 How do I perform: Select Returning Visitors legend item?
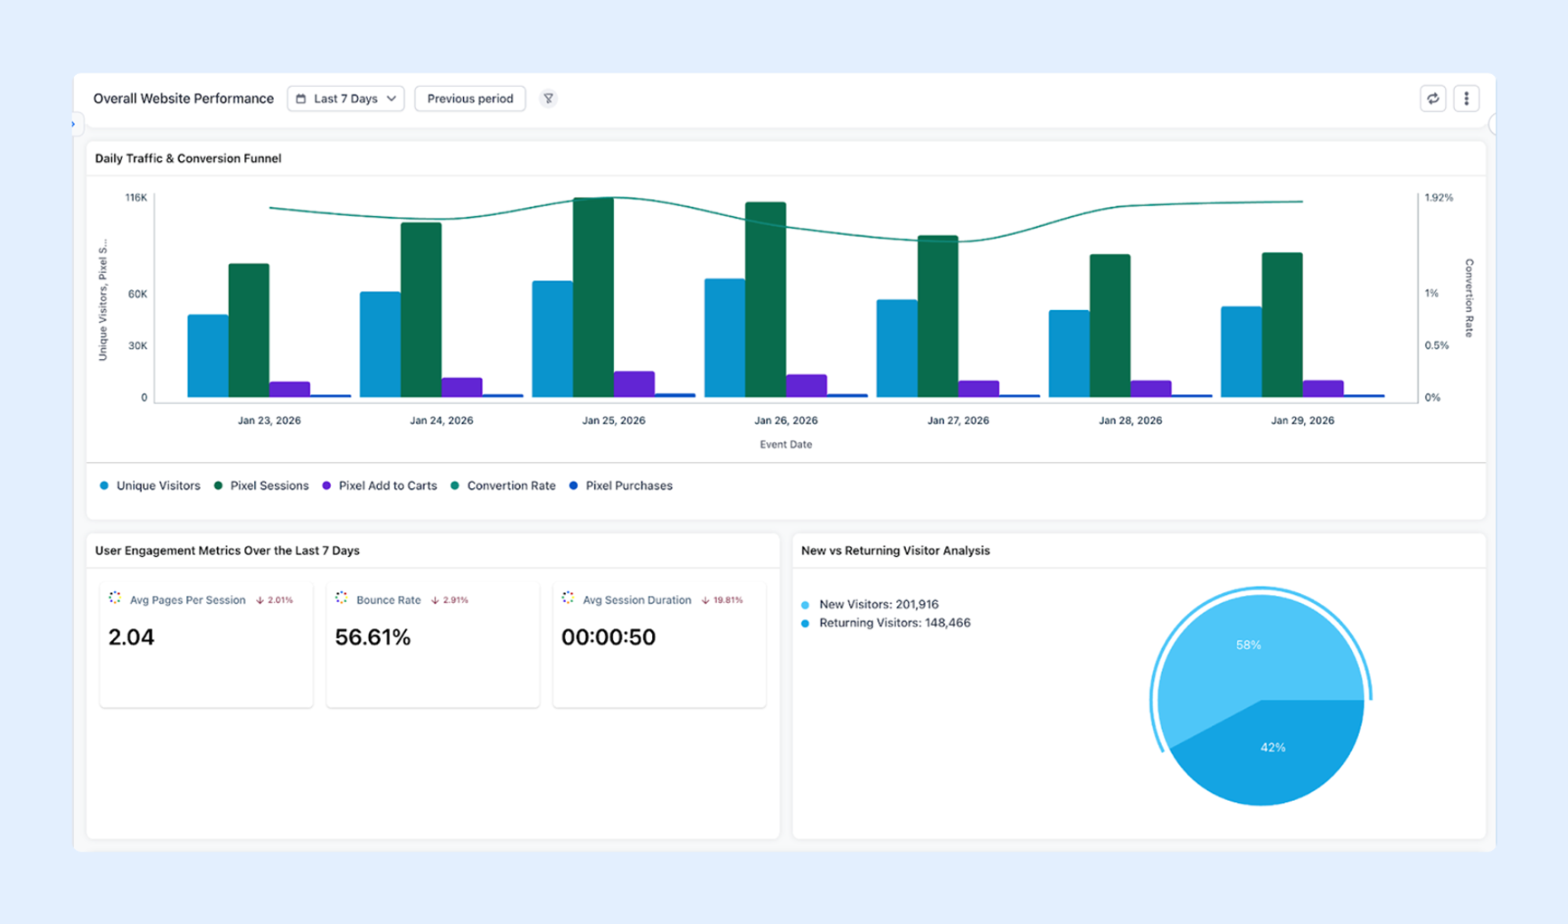[x=885, y=623]
